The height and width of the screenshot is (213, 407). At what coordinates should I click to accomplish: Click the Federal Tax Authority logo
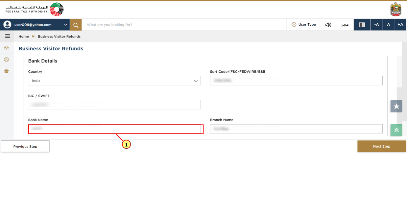pos(35,9)
